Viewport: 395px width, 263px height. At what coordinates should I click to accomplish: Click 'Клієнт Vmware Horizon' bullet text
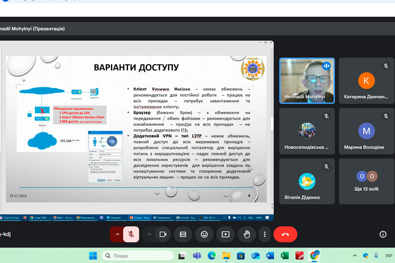[162, 89]
